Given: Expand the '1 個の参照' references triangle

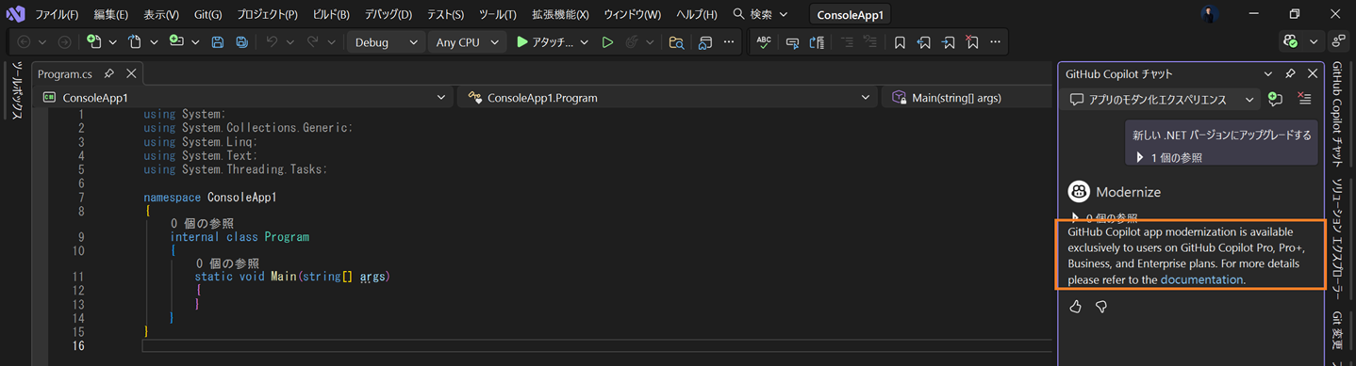Looking at the screenshot, I should tap(1140, 158).
